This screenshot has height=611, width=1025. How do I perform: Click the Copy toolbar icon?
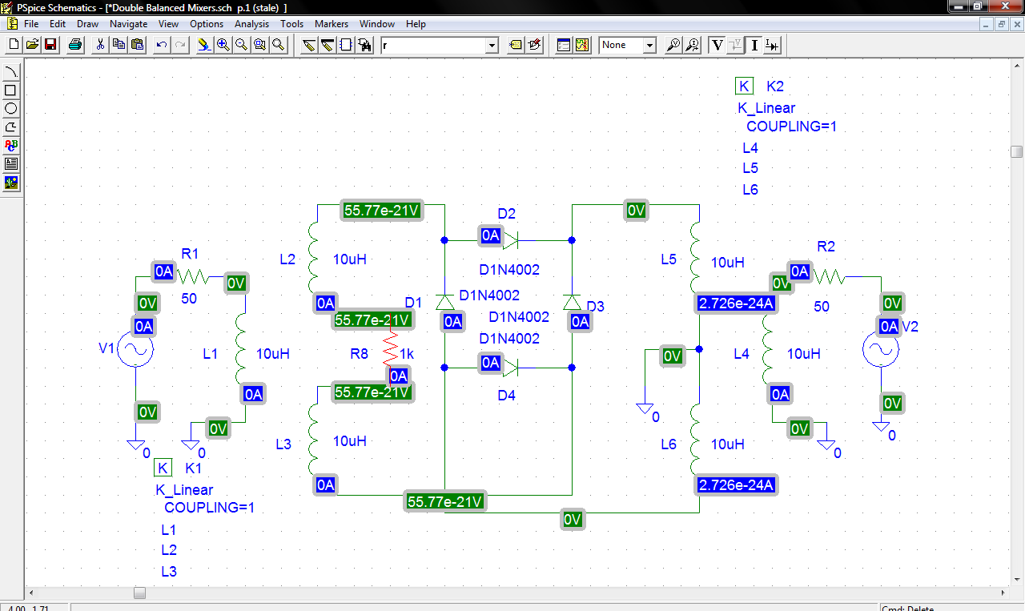coord(119,45)
